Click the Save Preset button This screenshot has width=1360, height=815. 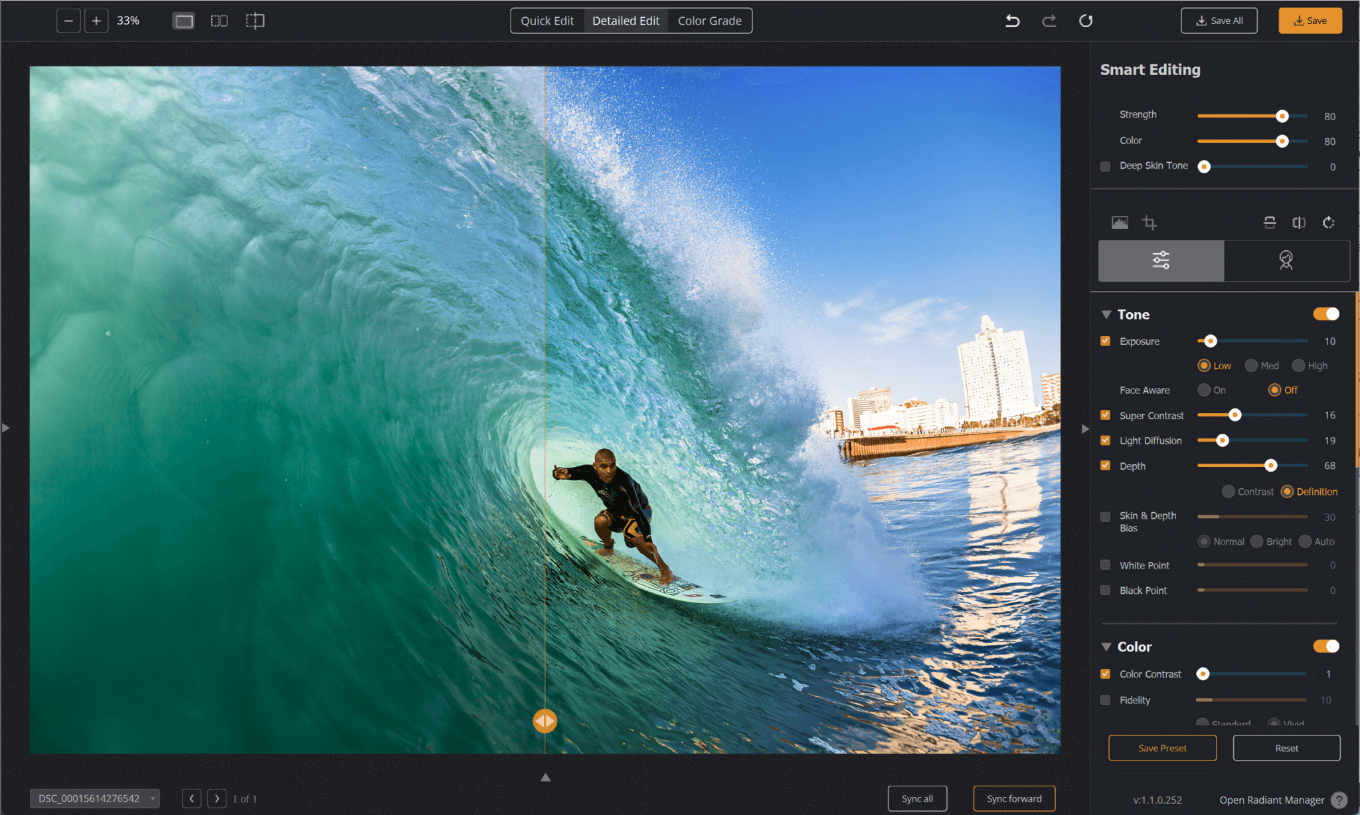[1161, 747]
